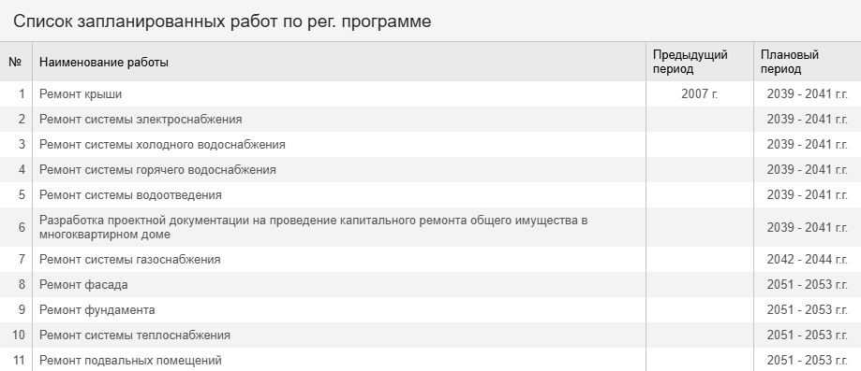Click the 'Список запланированных работ' title
The height and width of the screenshot is (371, 861).
tap(222, 21)
